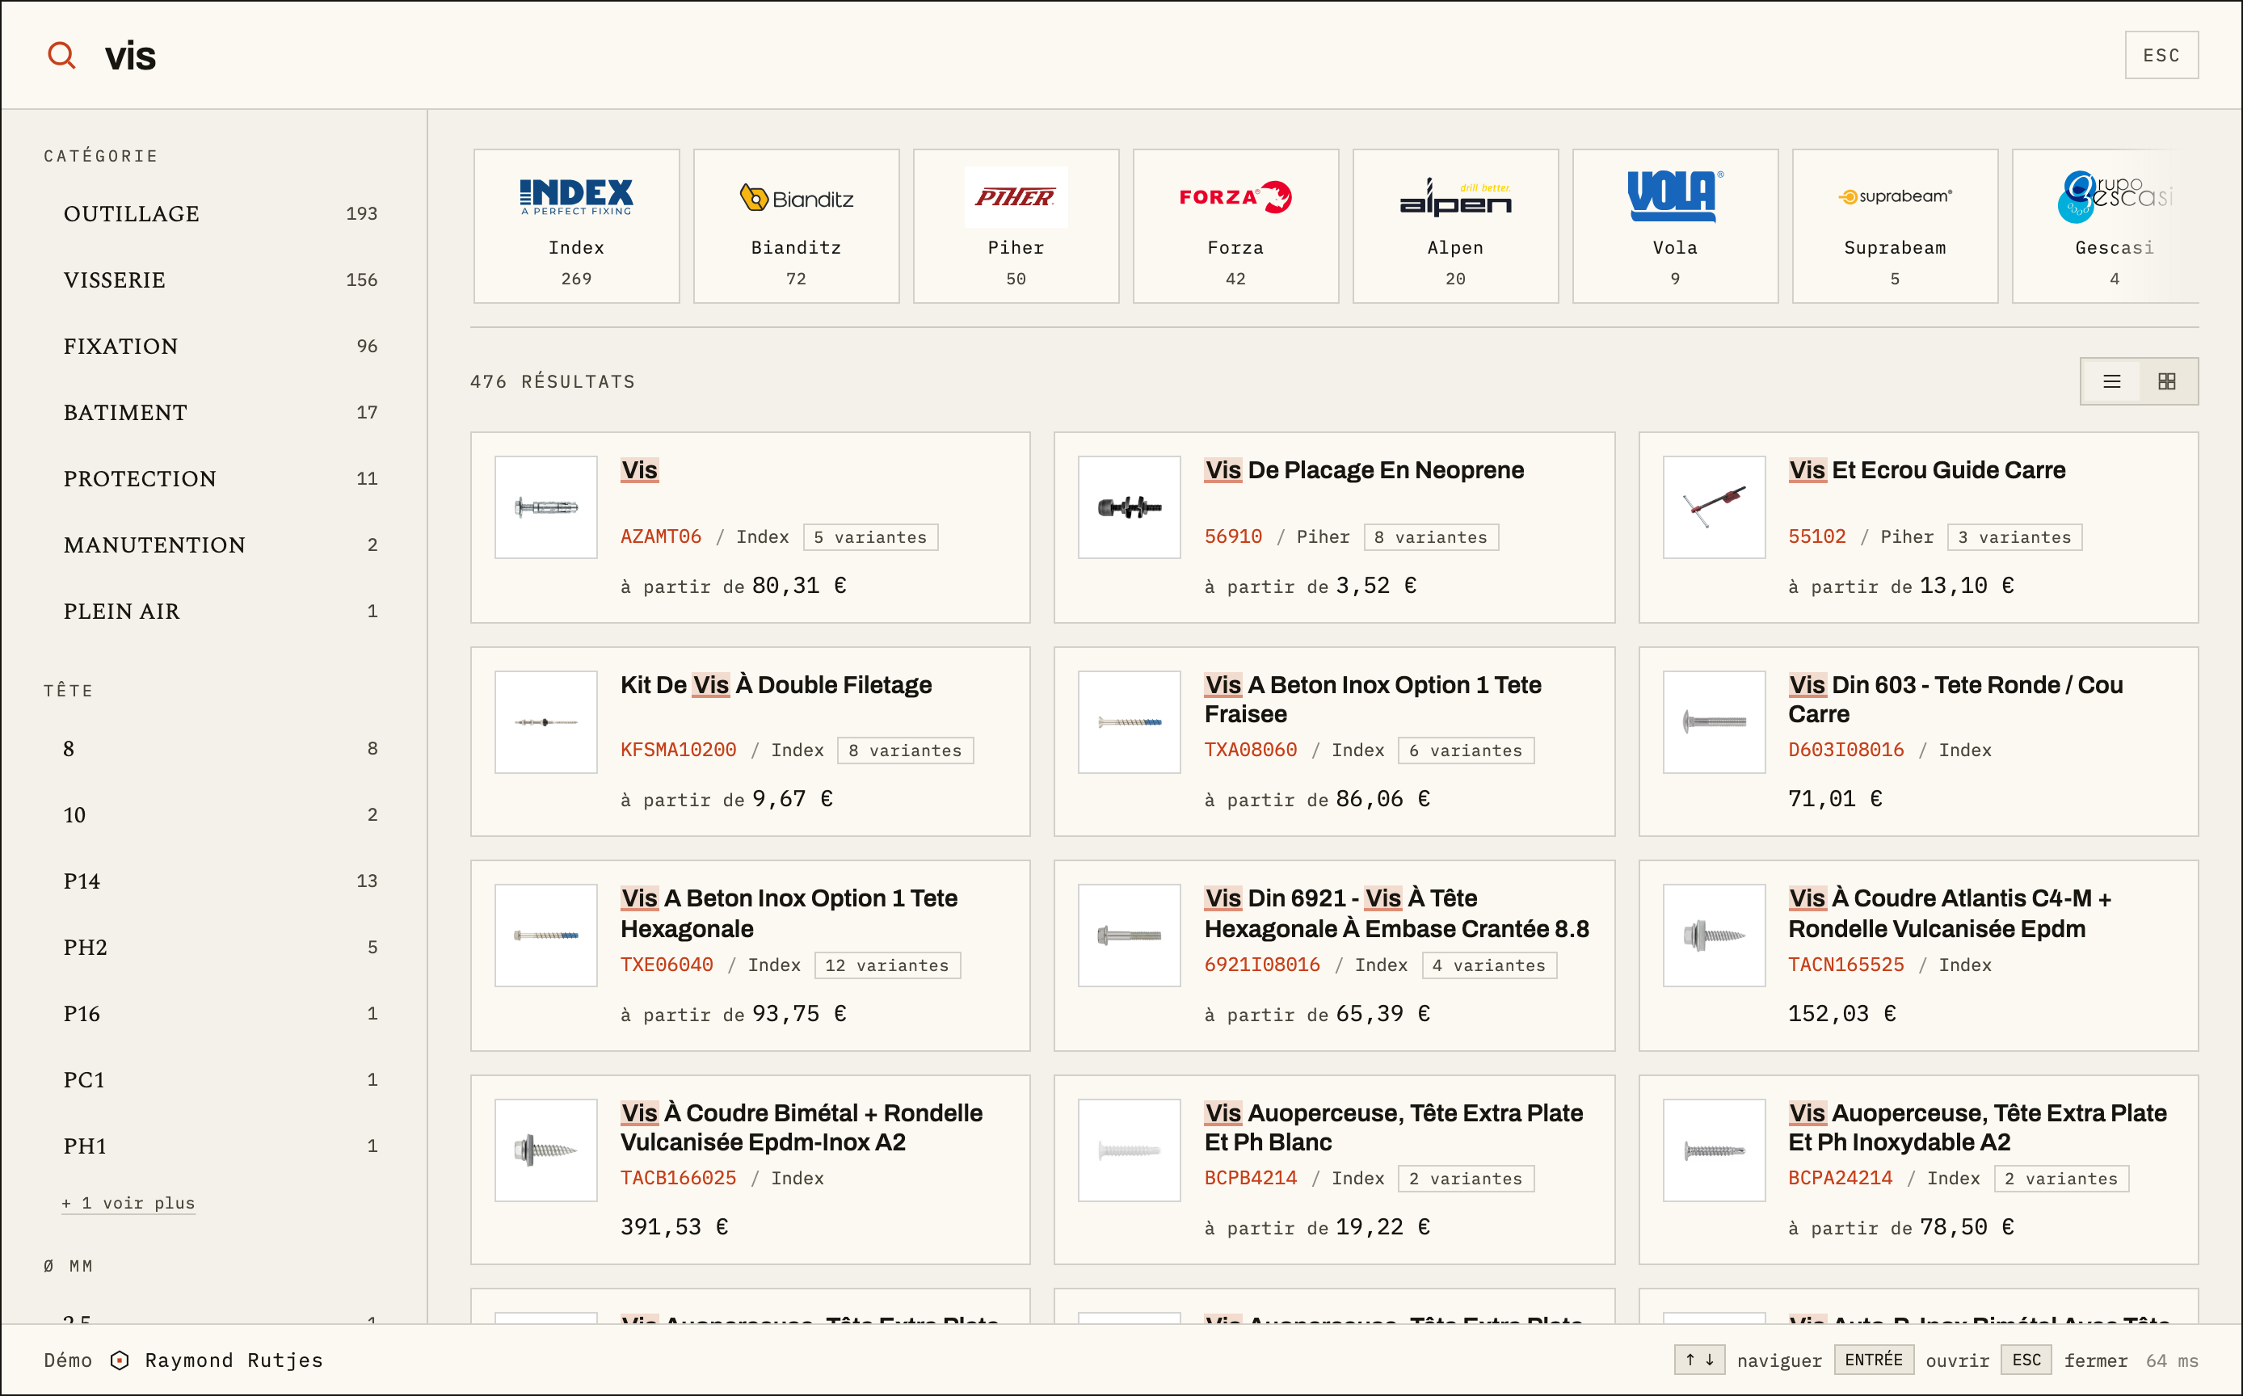Image resolution: width=2243 pixels, height=1396 pixels.
Task: Select the FIXATION category filter
Action: (x=220, y=347)
